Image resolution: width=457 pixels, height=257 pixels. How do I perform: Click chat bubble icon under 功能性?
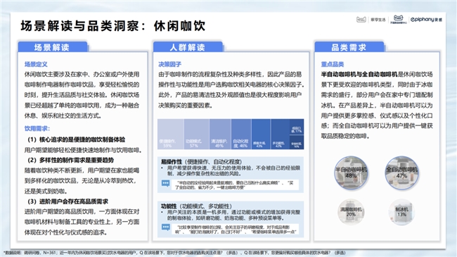tap(165, 227)
